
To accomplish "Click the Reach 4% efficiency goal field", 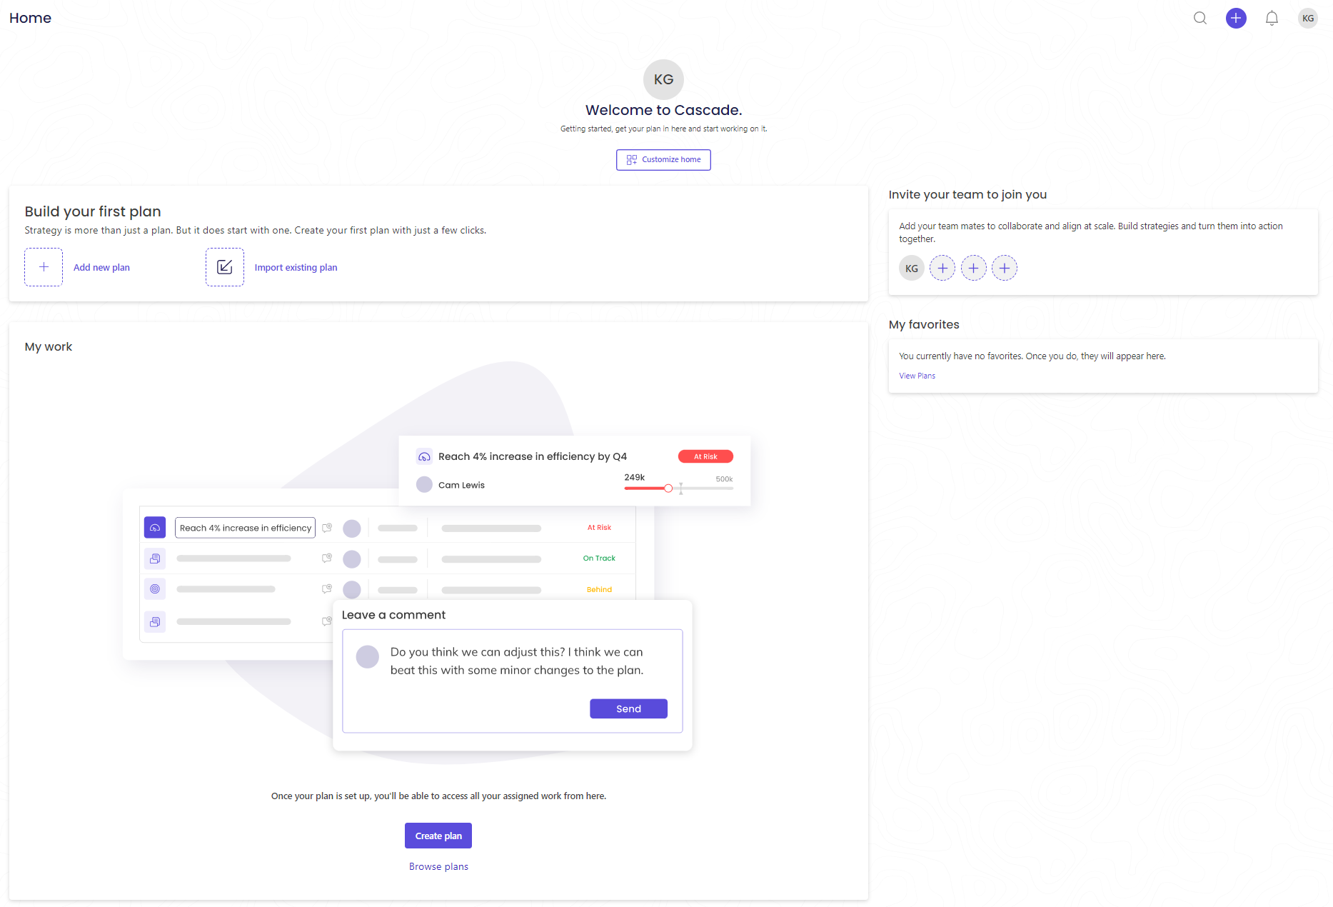I will point(245,527).
